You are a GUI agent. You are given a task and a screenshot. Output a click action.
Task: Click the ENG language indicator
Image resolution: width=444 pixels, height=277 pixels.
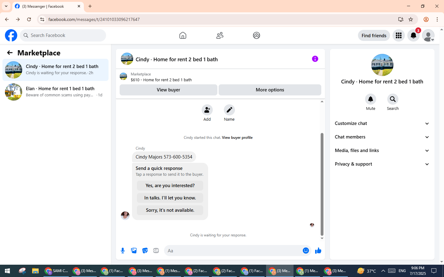coord(402,271)
